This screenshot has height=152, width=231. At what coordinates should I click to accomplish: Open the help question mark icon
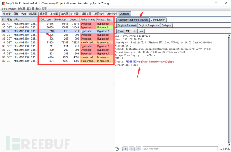pyautogui.click(x=117, y=149)
